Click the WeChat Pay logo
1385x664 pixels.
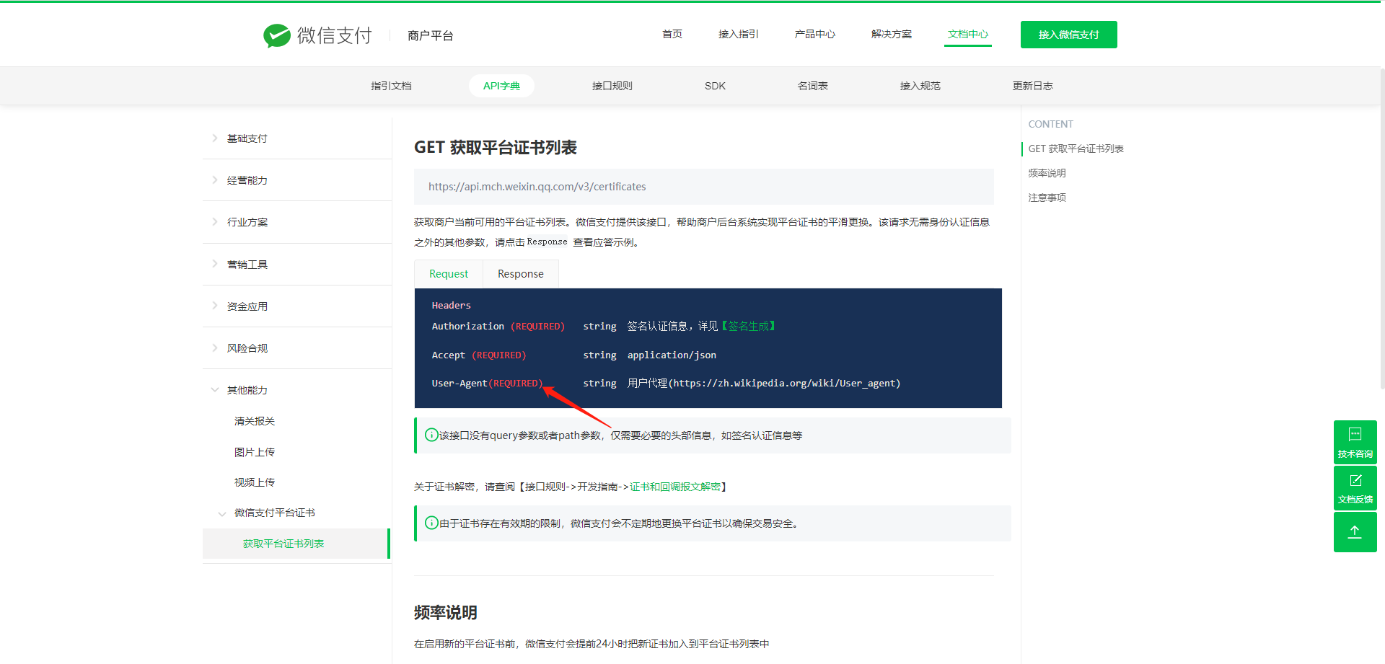[317, 35]
